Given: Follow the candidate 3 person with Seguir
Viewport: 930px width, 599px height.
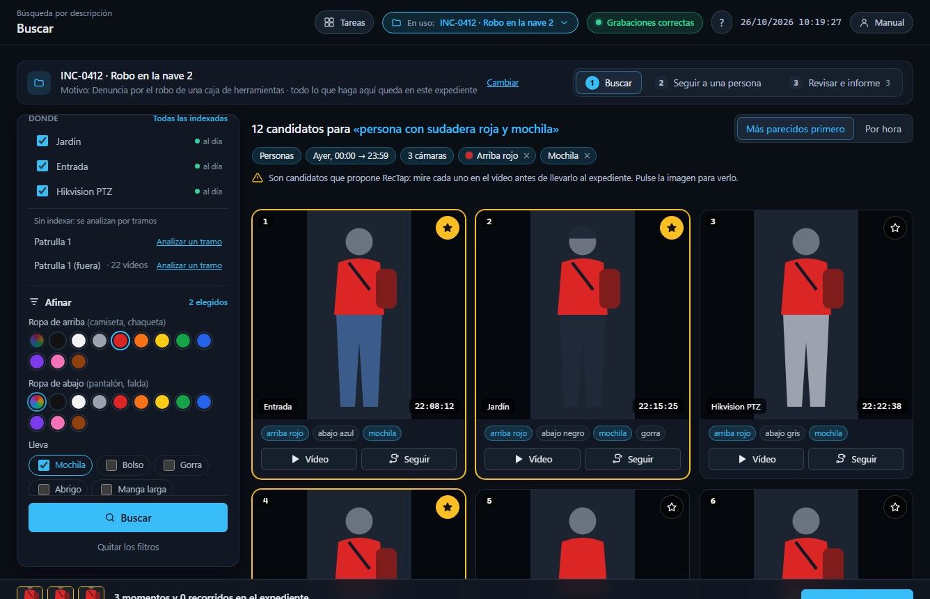Looking at the screenshot, I should [x=856, y=459].
